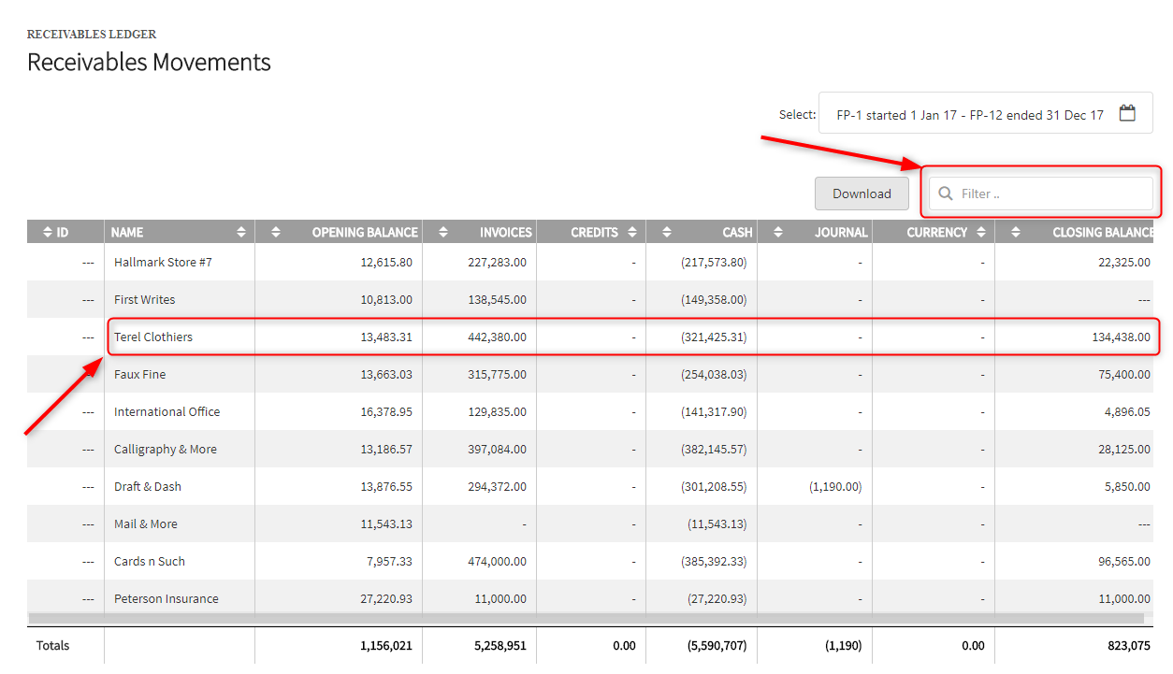The image size is (1173, 674).
Task: Open the calendar icon in period selector
Action: point(1127,113)
